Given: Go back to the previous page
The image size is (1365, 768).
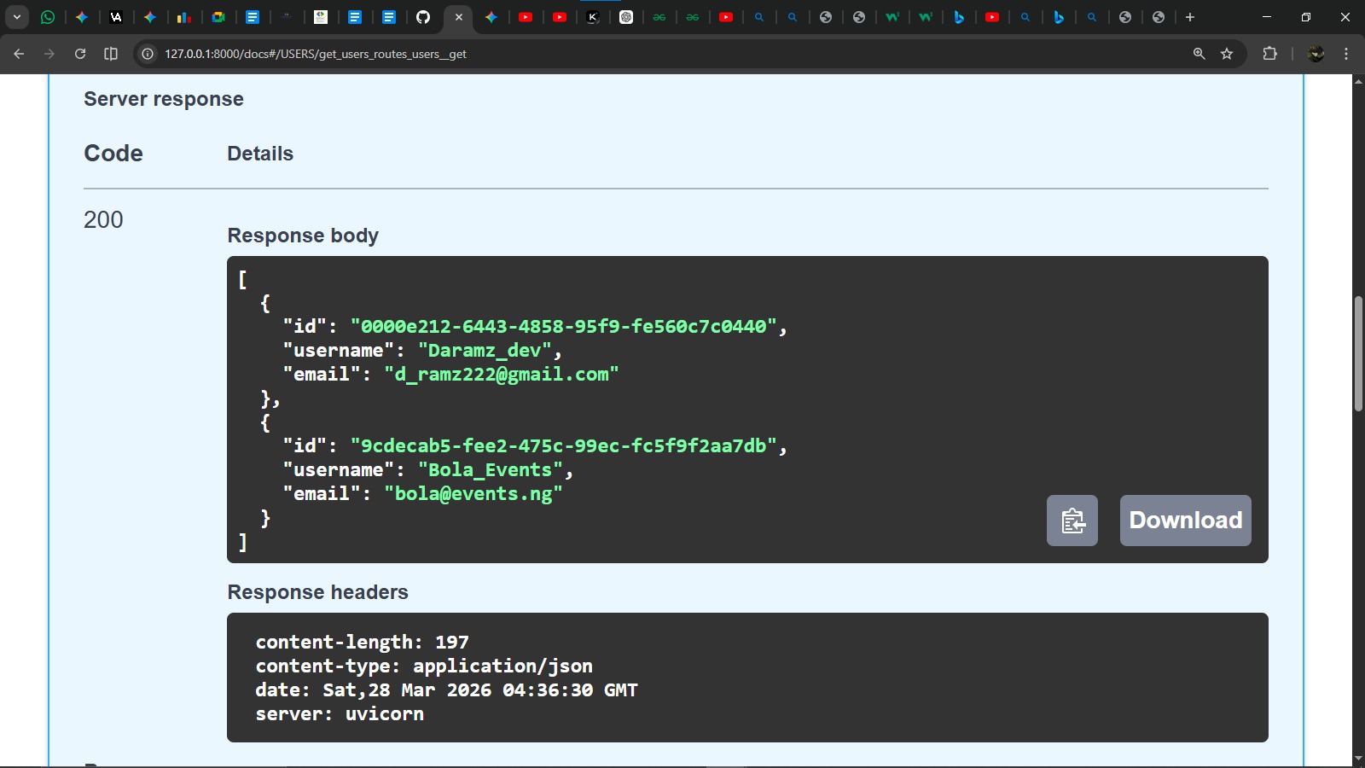Looking at the screenshot, I should pyautogui.click(x=19, y=54).
